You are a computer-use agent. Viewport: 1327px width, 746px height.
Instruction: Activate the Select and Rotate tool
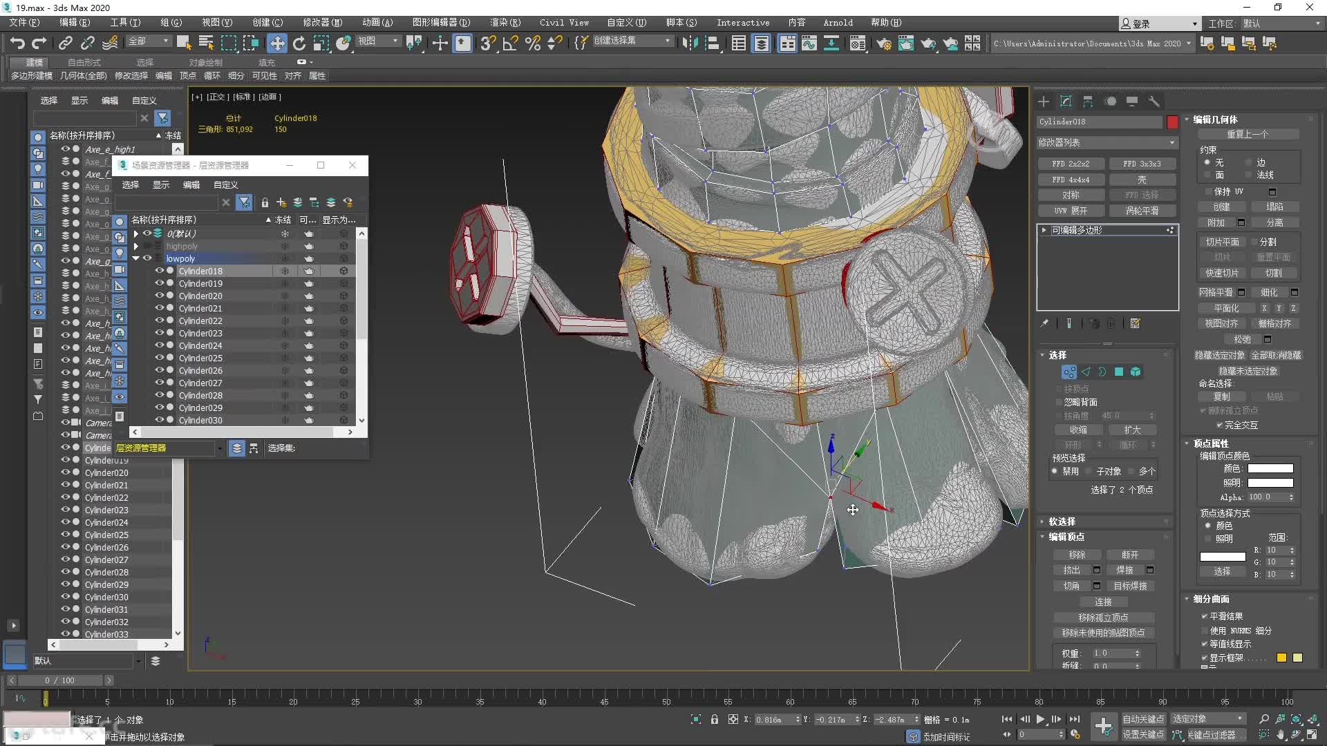pyautogui.click(x=299, y=44)
